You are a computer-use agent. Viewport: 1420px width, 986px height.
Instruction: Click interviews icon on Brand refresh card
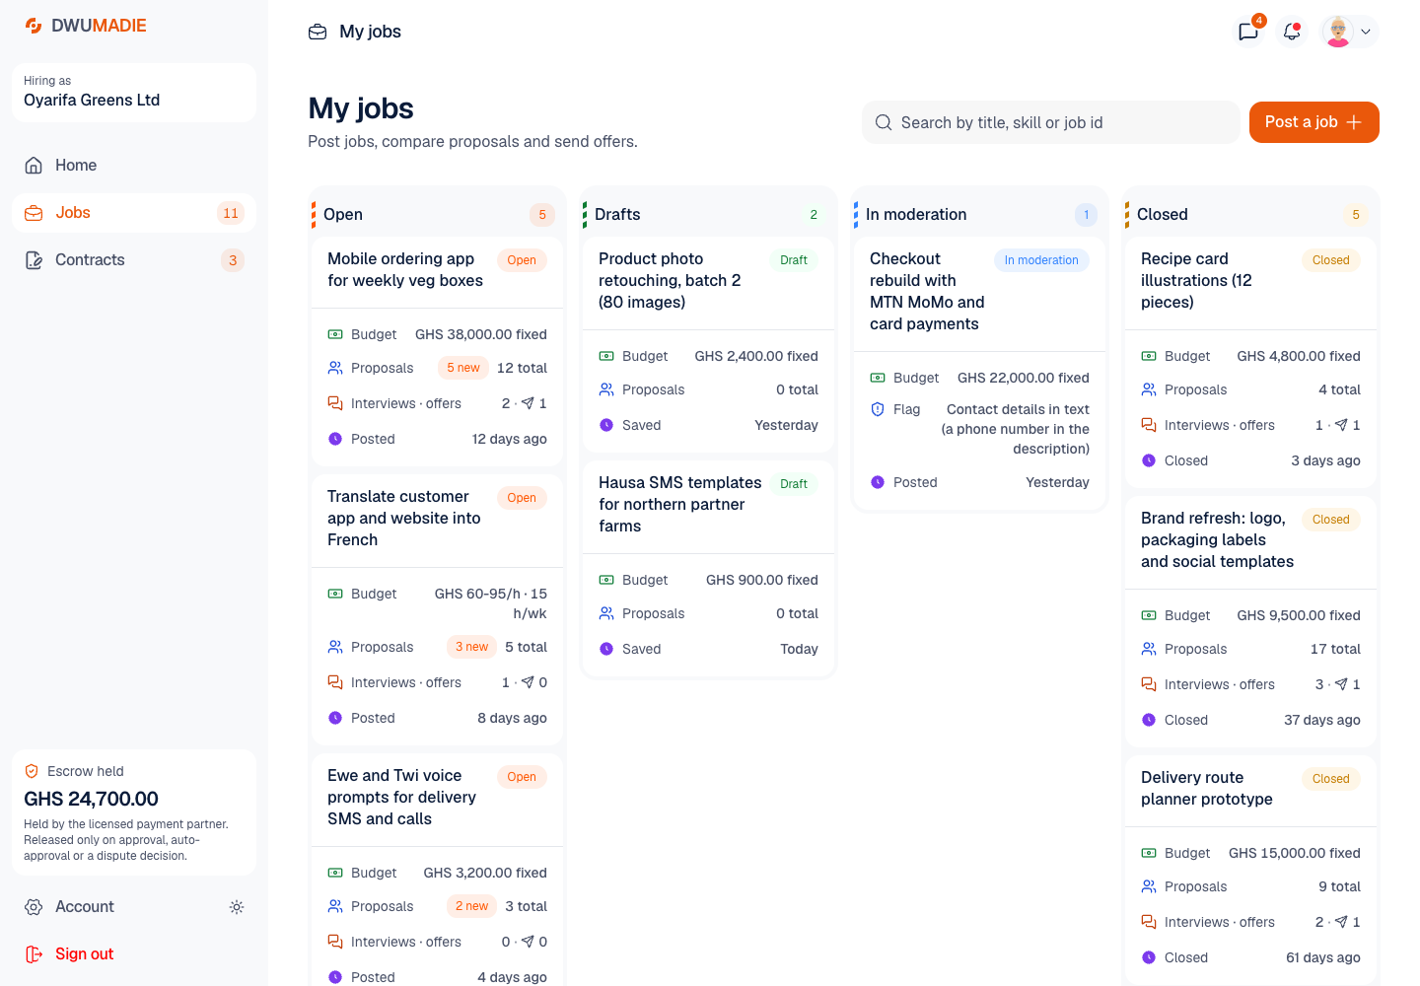1149,684
